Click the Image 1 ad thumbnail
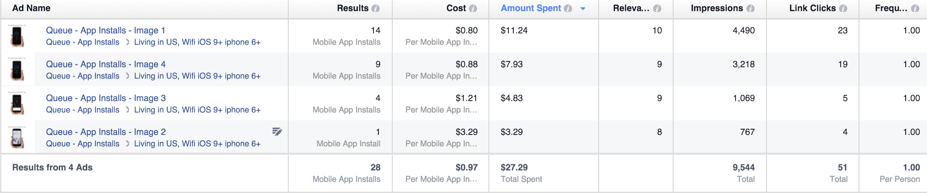927x193 pixels. tap(17, 36)
